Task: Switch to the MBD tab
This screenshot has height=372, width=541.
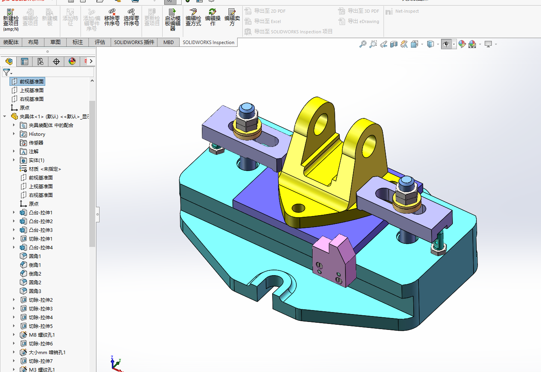Action: click(169, 42)
